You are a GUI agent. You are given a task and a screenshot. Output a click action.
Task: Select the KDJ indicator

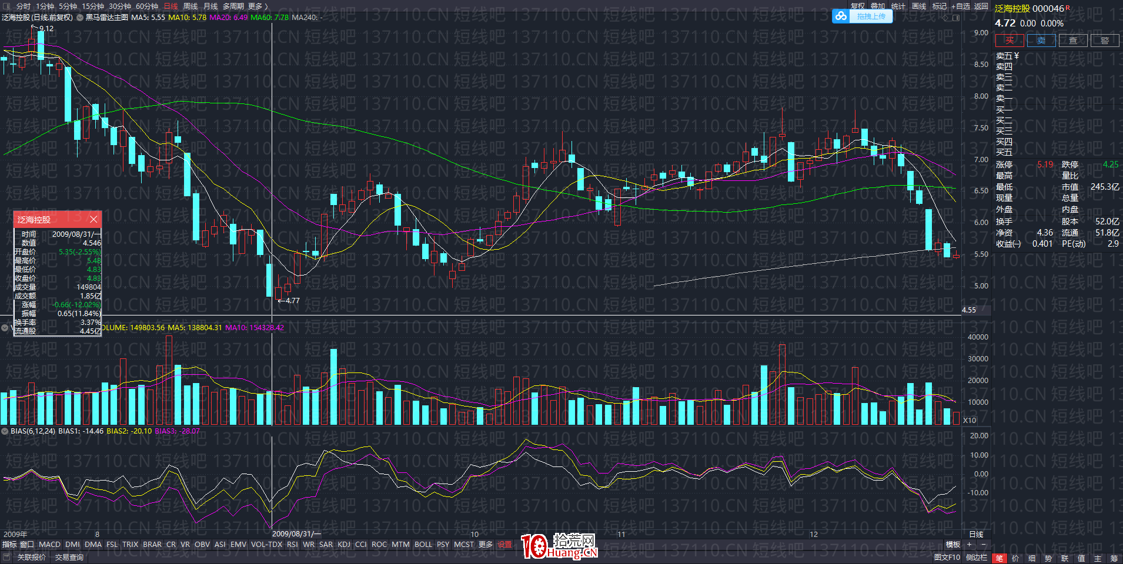point(344,545)
